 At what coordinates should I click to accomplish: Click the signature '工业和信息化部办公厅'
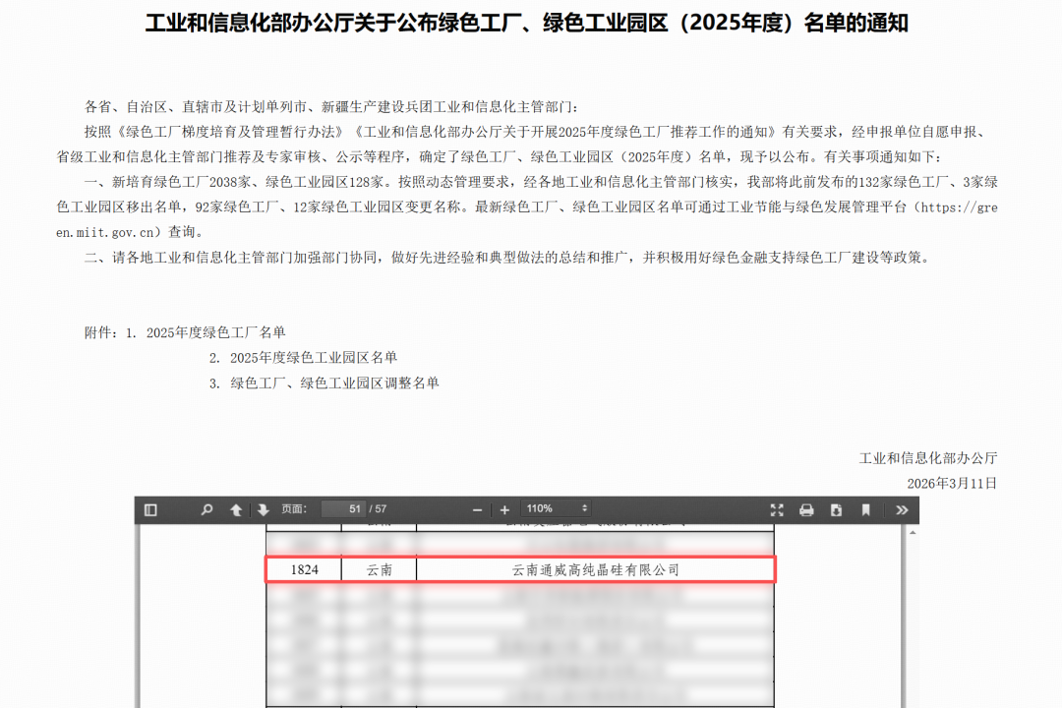pyautogui.click(x=928, y=458)
